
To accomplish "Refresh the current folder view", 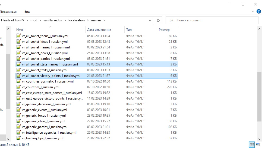I will click(158, 20).
